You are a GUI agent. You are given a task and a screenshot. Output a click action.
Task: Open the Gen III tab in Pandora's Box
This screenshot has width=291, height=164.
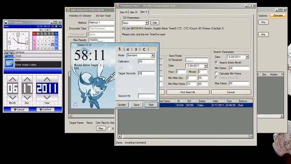(x=124, y=12)
